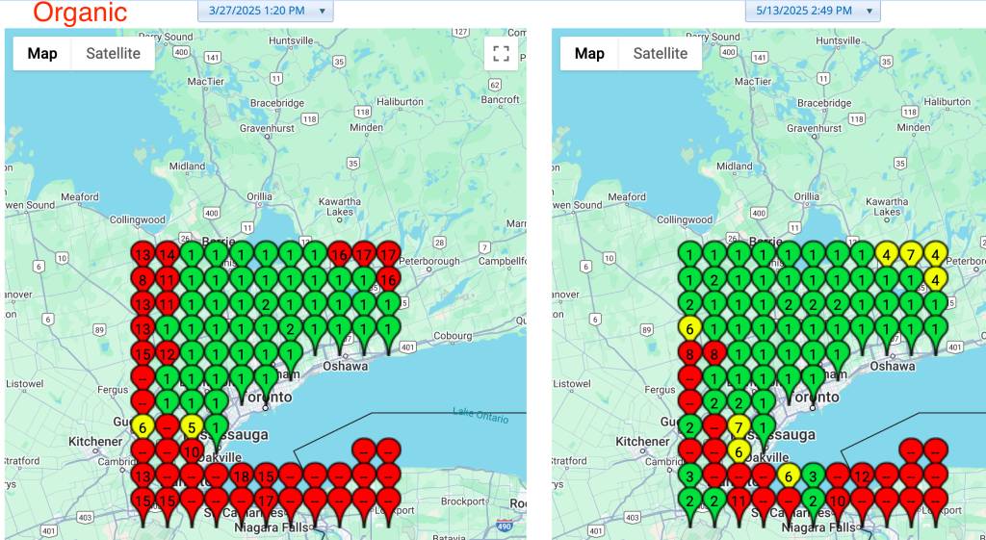Switch right map to Satellite view
This screenshot has width=986, height=540.
(660, 54)
